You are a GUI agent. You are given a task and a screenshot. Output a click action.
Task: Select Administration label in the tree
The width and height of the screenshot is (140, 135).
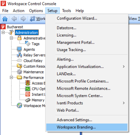[x=27, y=33]
